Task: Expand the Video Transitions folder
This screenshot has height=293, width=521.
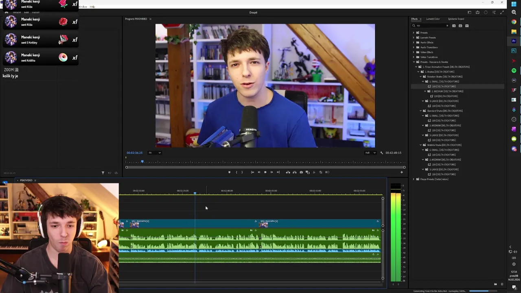Action: (x=414, y=57)
